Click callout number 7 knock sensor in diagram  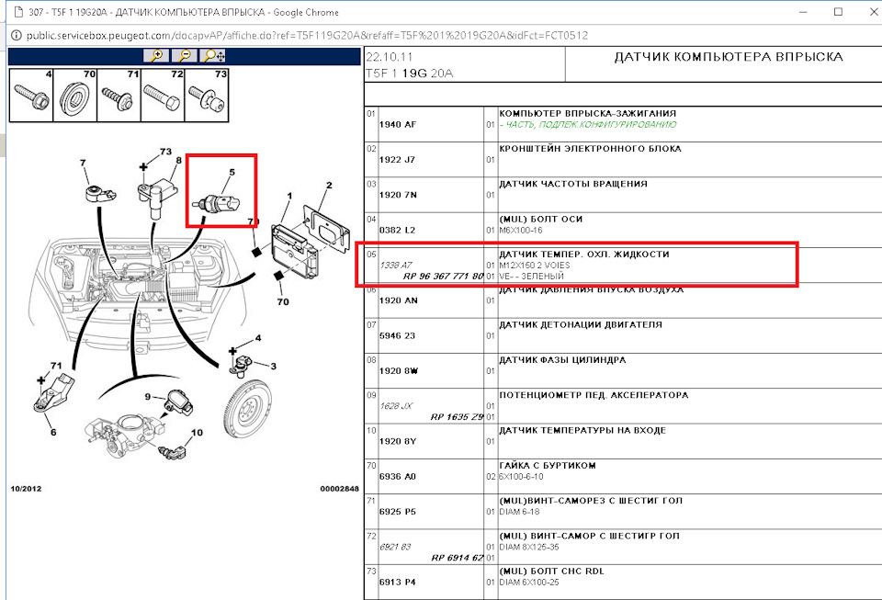click(83, 163)
